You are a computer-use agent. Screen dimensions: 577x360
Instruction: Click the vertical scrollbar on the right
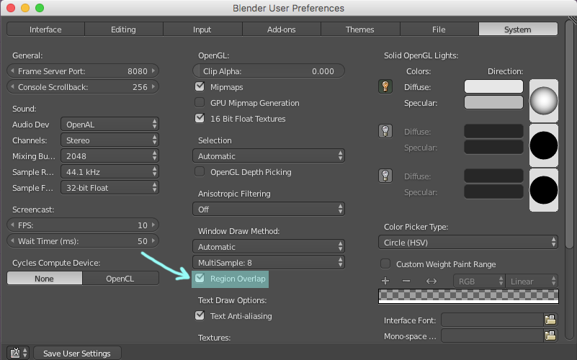(x=569, y=134)
